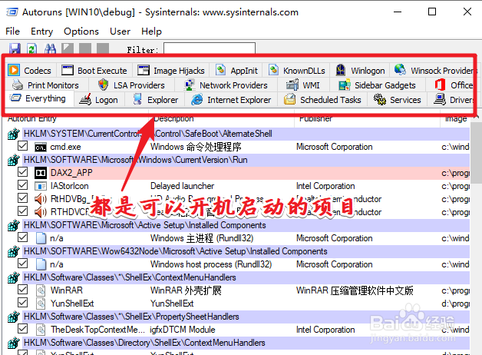
Task: Select the Everything tab
Action: click(38, 98)
